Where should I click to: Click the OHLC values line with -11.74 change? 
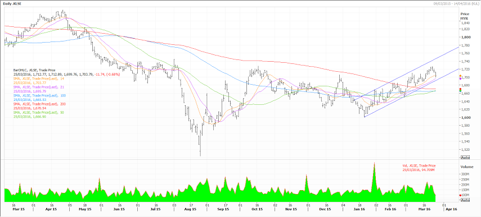coord(66,74)
